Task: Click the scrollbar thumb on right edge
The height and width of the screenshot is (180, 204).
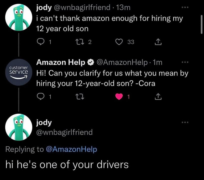Action: coord(201,24)
